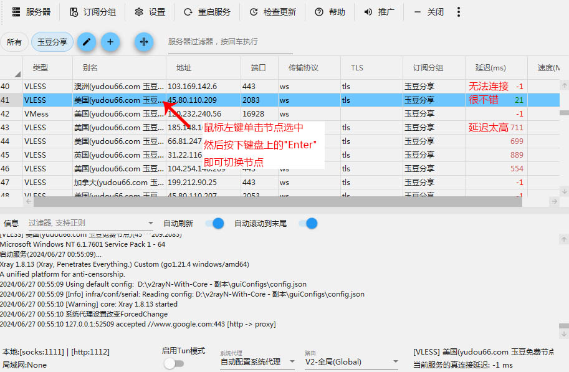Enable the 启用Tun模式 switch
The width and height of the screenshot is (569, 372).
pos(173,363)
